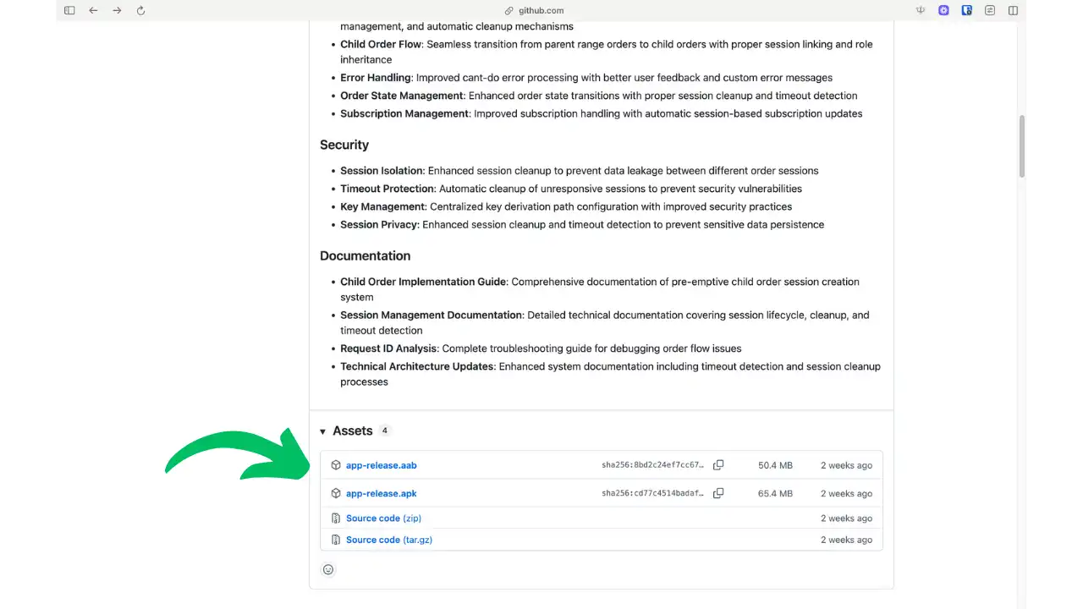Download the app-release.apk file
This screenshot has height=609, width=1083.
[x=381, y=493]
